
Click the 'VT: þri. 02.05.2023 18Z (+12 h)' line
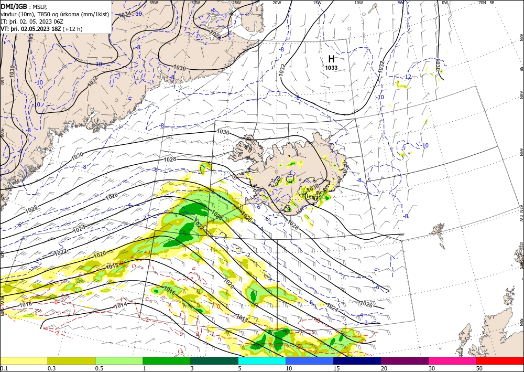pos(41,29)
